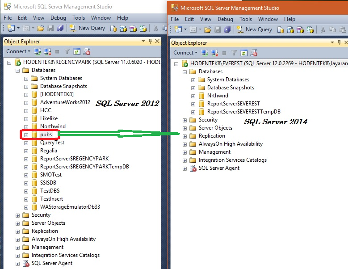Pin left Object Explorer with auto-hide pushpin
The width and height of the screenshot is (348, 269).
(150, 41)
